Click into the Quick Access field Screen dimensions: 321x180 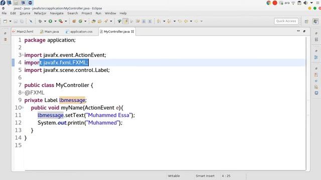pos(286,21)
